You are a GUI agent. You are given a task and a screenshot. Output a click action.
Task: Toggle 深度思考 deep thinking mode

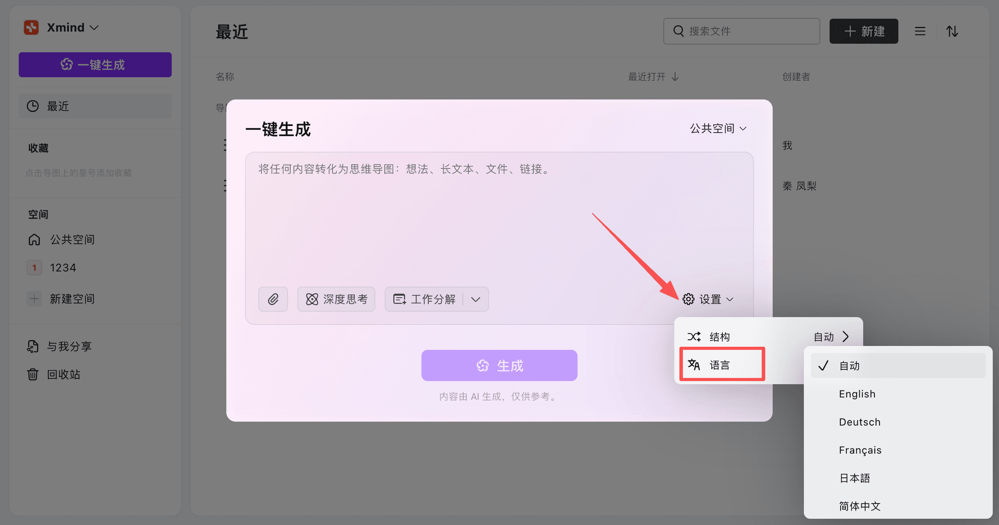(336, 299)
